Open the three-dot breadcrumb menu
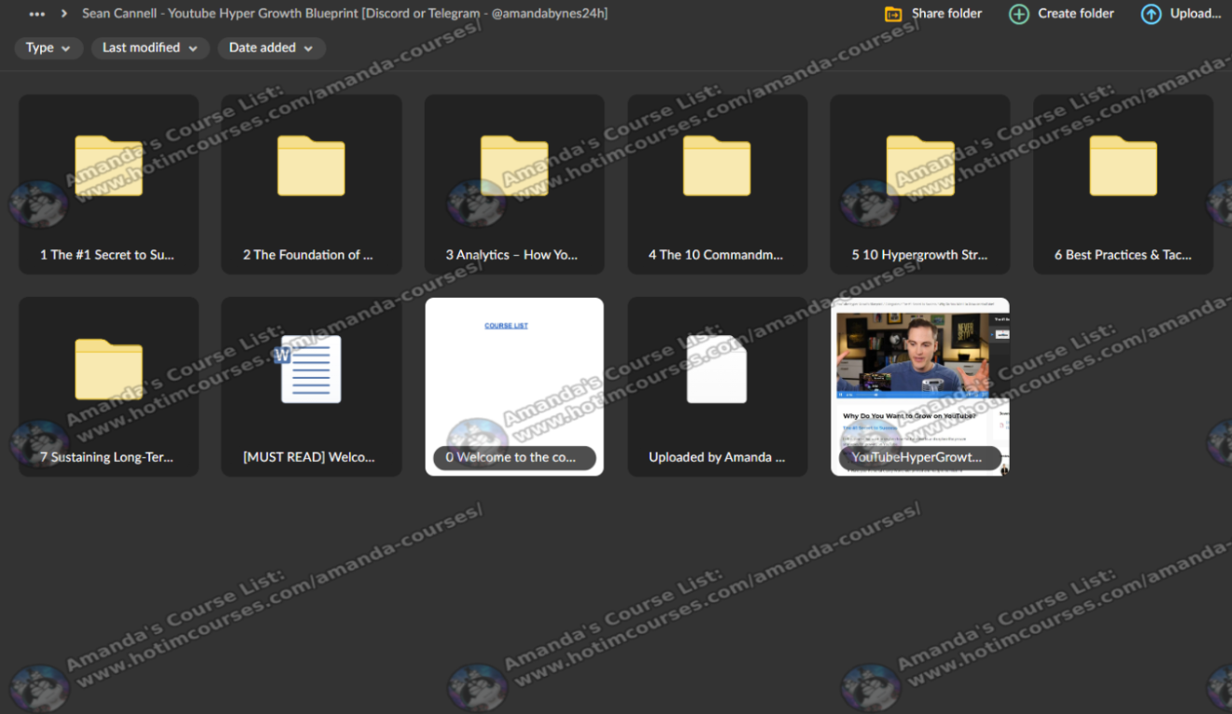This screenshot has width=1232, height=714. coord(37,14)
